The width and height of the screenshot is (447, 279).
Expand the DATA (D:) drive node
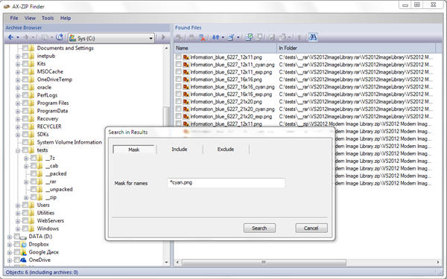coord(10,237)
